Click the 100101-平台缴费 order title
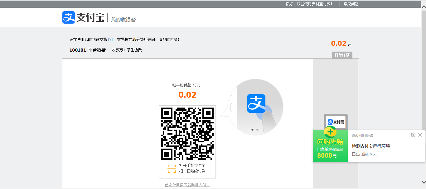The width and height of the screenshot is (426, 189). 87,50
